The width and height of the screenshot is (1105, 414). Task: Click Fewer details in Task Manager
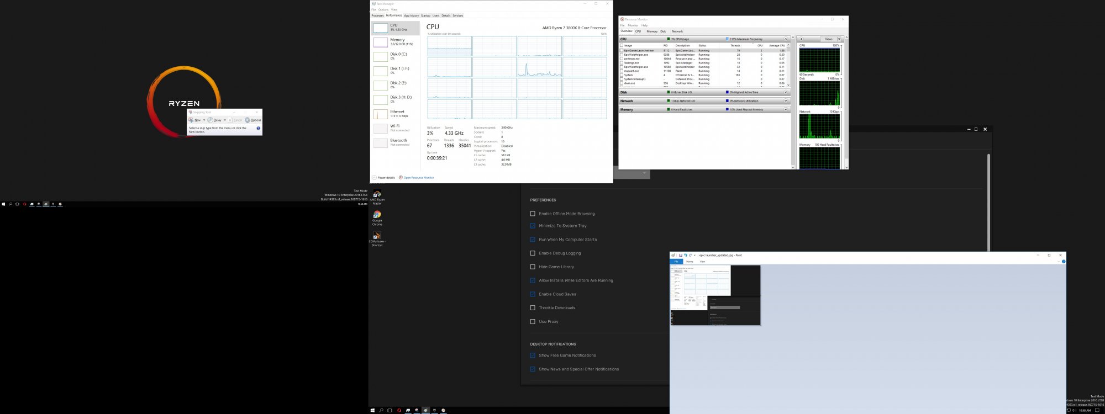click(x=386, y=178)
